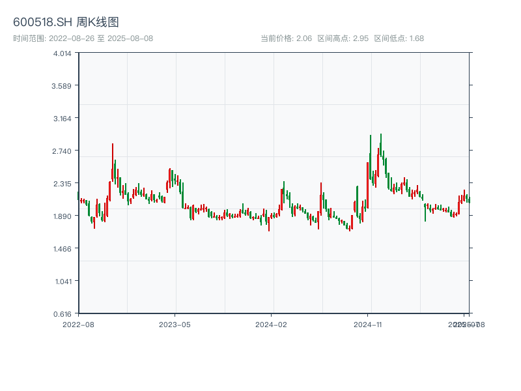Select the 2024-11 x-axis date label
The width and height of the screenshot is (521, 391).
tap(368, 324)
